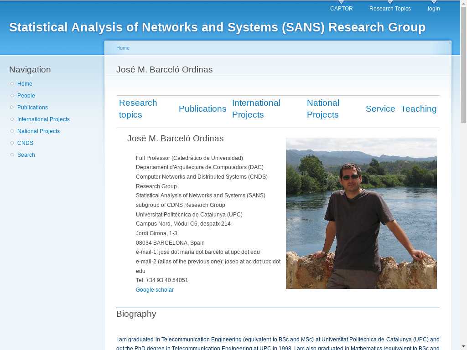The height and width of the screenshot is (350, 467).
Task: Click the SANS Research Group site title
Action: [217, 27]
